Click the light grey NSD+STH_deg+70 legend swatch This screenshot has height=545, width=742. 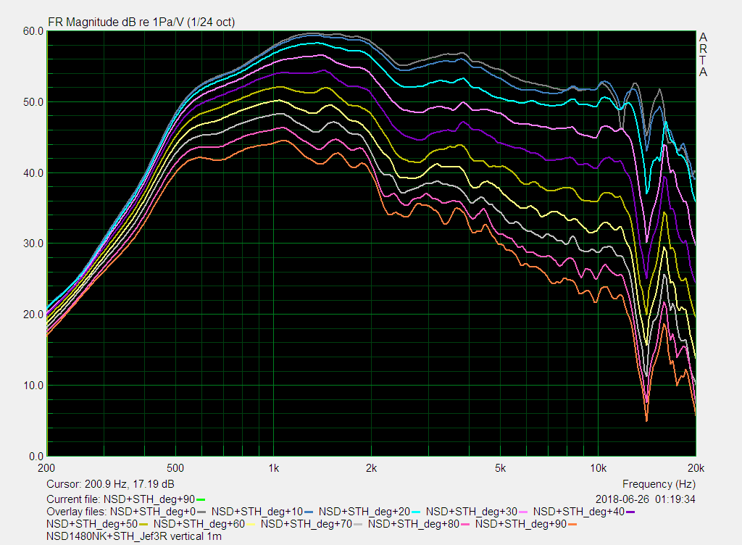pyautogui.click(x=358, y=524)
